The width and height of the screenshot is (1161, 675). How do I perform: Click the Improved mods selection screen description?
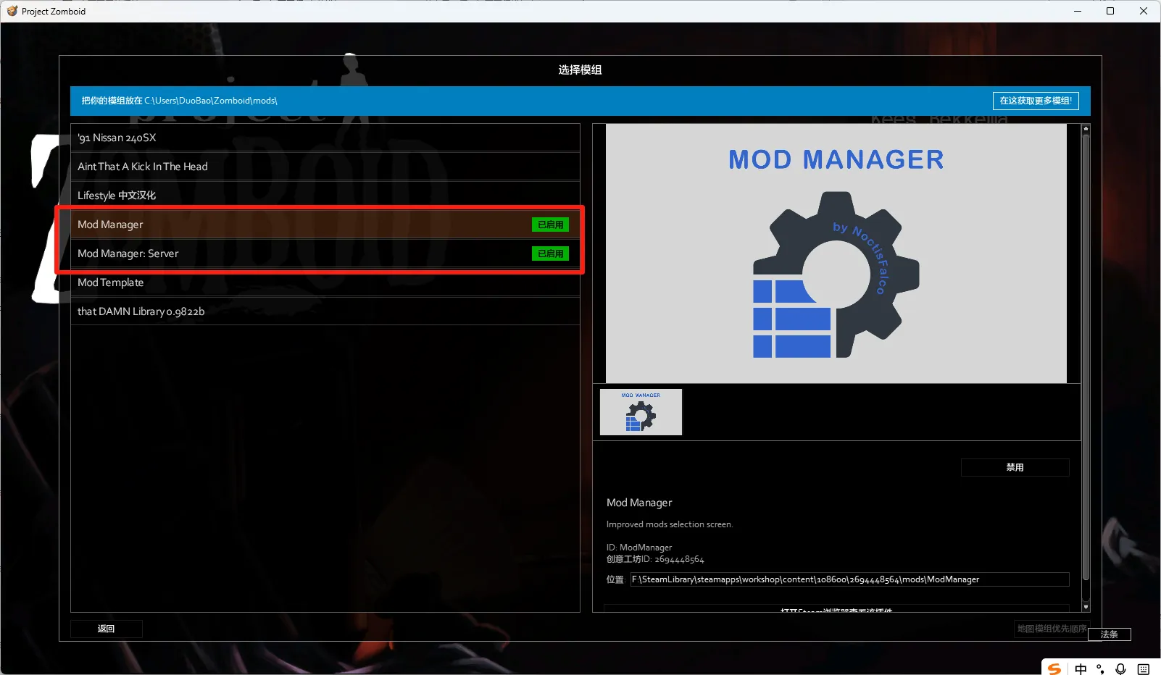670,524
